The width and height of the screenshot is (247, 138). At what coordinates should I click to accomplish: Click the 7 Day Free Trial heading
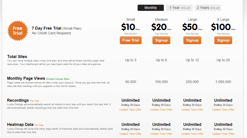(x=46, y=28)
